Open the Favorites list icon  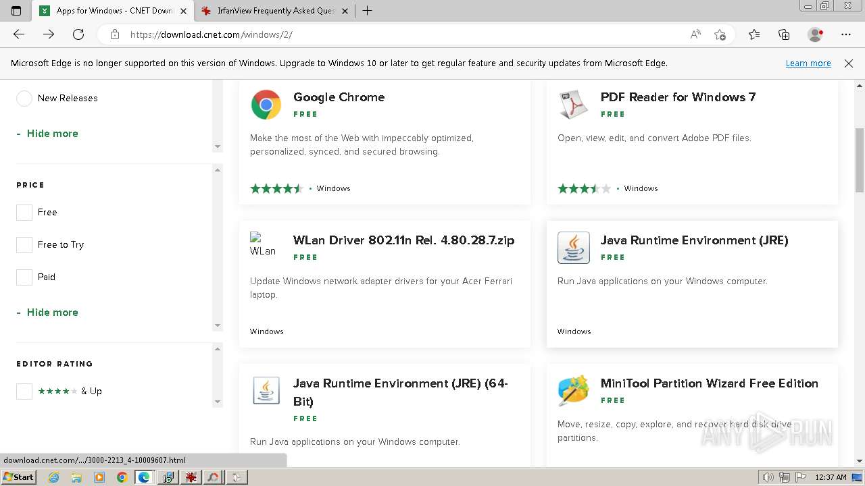pyautogui.click(x=754, y=34)
